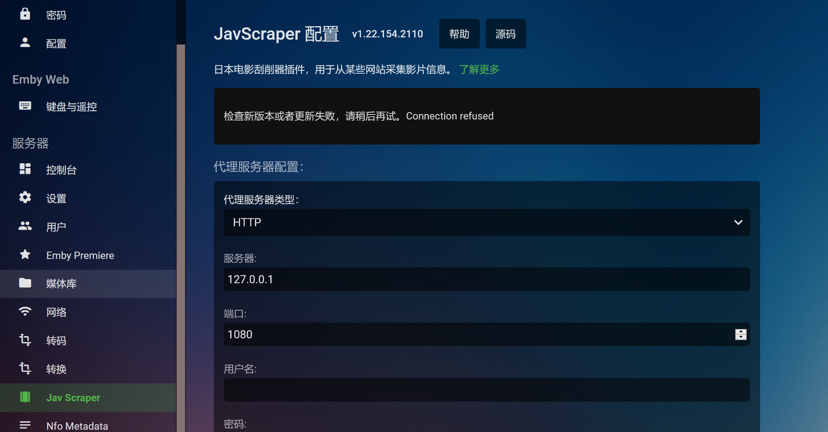Increase the port using the 端口 stepper

click(740, 332)
